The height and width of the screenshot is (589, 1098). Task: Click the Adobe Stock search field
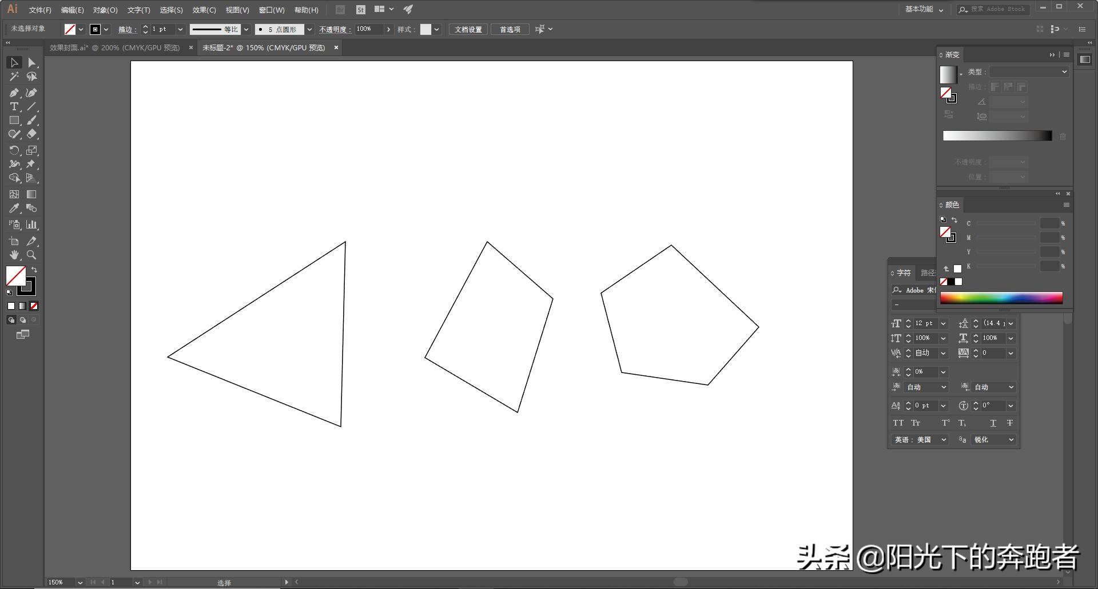pyautogui.click(x=998, y=9)
